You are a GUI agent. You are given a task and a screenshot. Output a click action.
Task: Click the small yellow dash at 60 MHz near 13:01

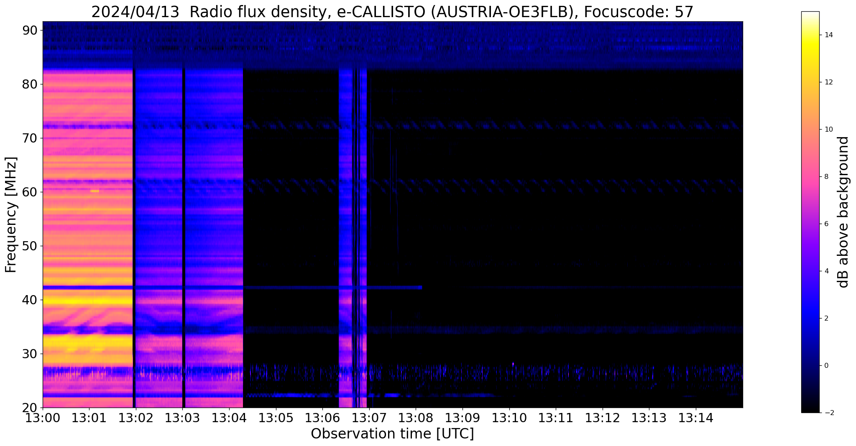(95, 191)
